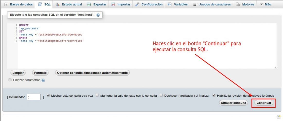Click help icon next to localhost query title
This screenshot has height=121, width=283.
[98, 15]
